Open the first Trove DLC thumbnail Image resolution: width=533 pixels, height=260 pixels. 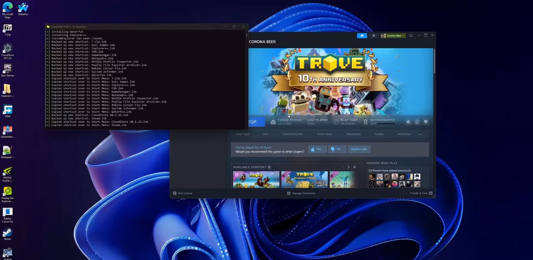(256, 179)
